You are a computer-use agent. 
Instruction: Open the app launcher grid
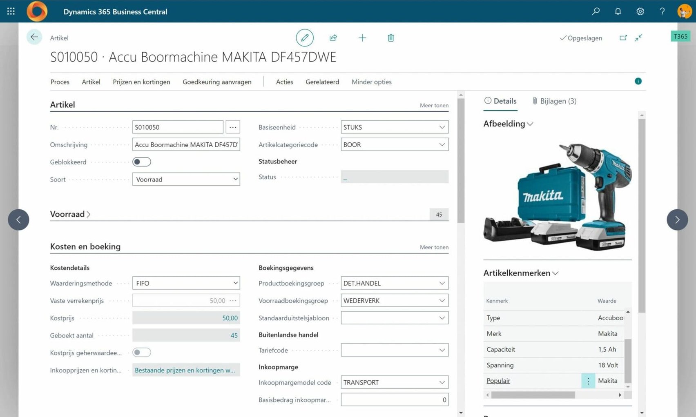pos(11,11)
